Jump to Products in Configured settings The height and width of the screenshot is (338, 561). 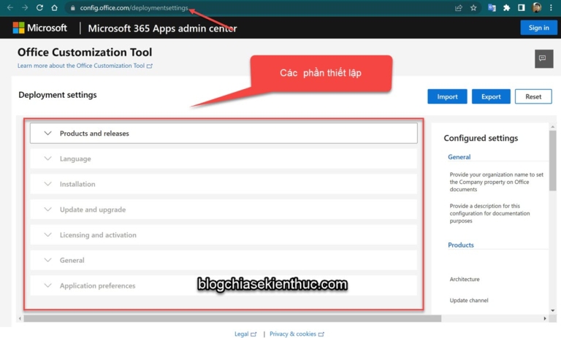tap(461, 245)
